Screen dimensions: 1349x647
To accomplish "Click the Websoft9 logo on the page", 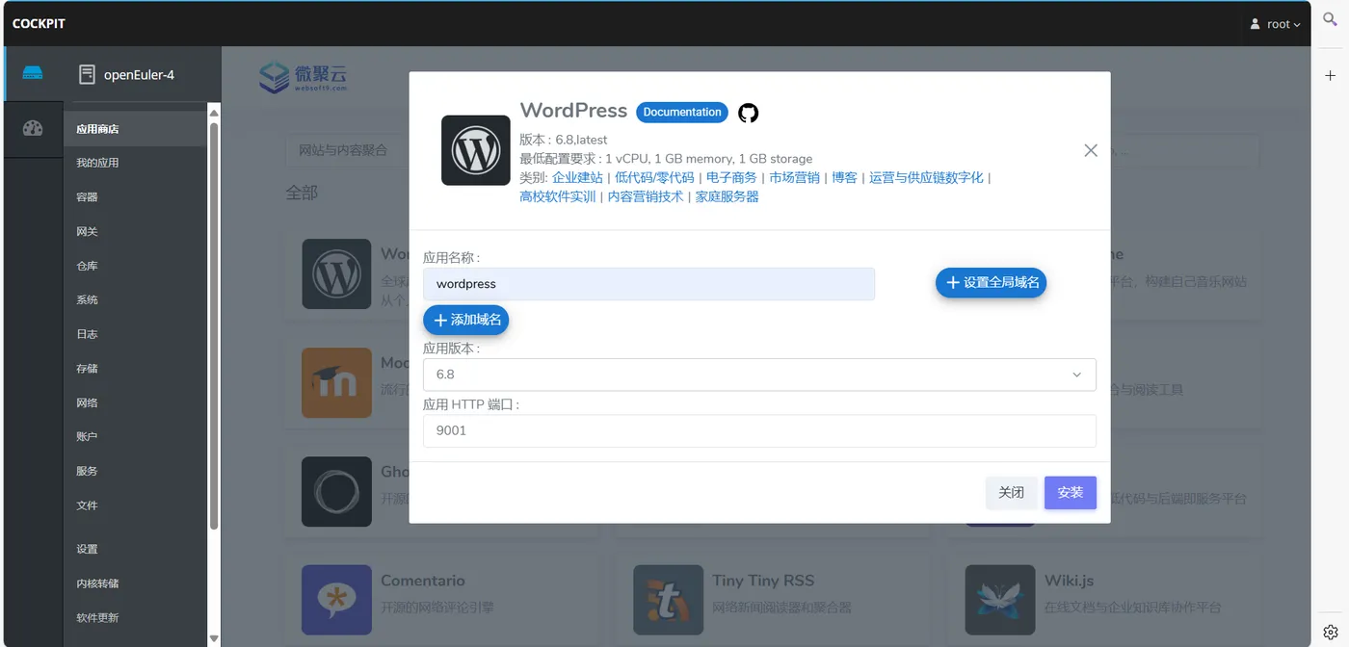I will (304, 77).
